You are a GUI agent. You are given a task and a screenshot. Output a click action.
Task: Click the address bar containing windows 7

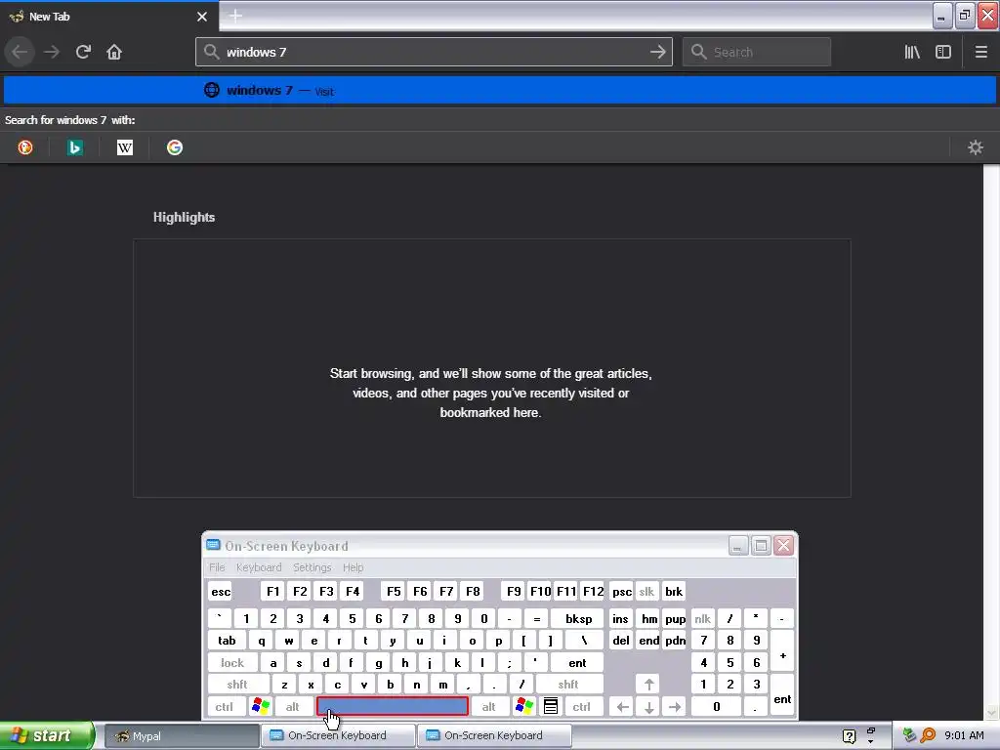tap(434, 52)
